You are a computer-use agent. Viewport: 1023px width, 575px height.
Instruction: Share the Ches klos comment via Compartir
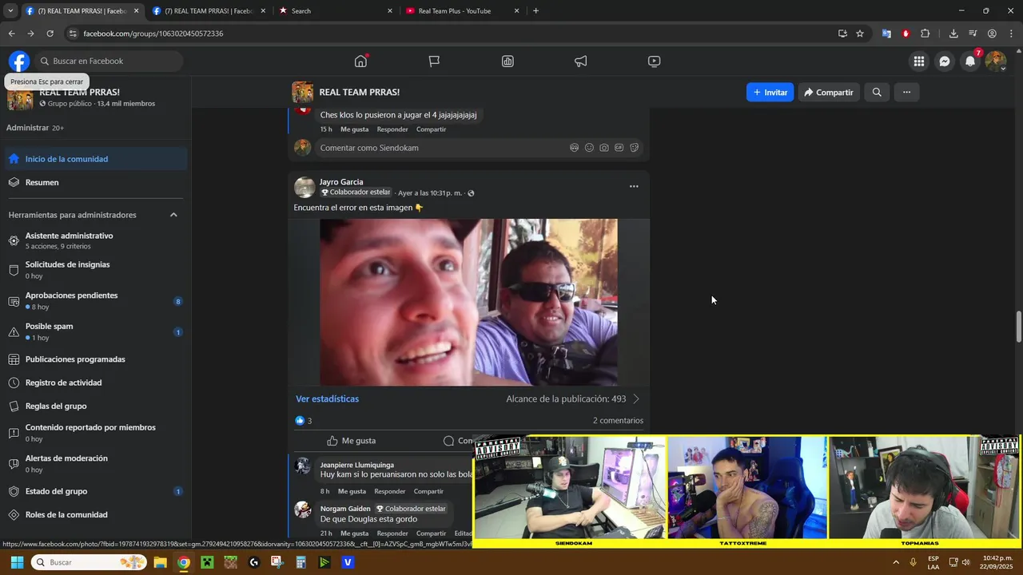coord(432,129)
